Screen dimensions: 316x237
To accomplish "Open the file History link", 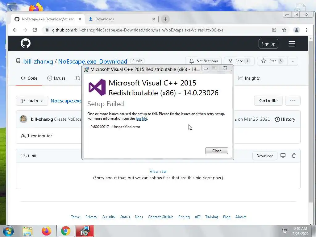I will point(285,119).
